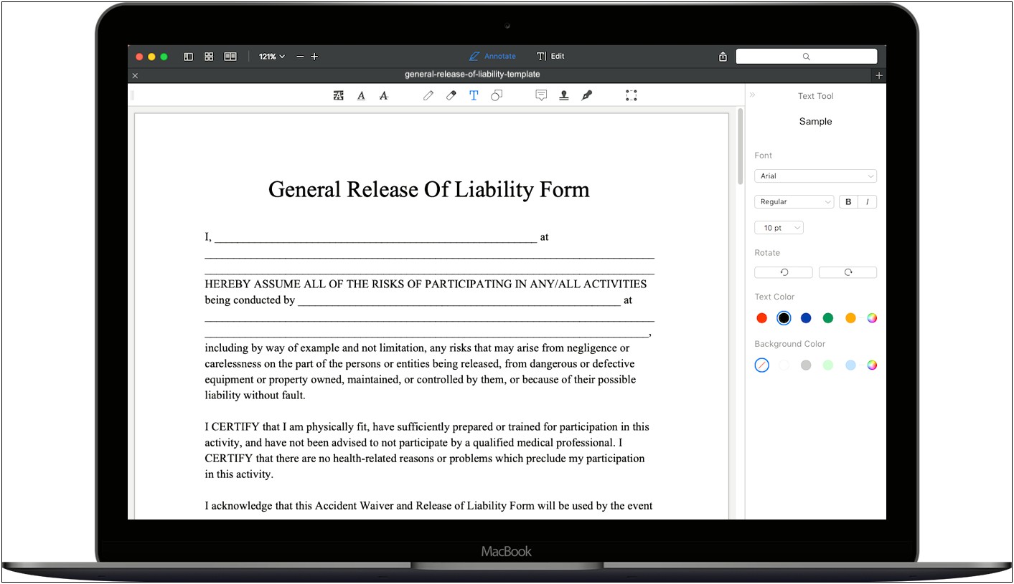Open the 121% zoom level dropdown

point(272,57)
